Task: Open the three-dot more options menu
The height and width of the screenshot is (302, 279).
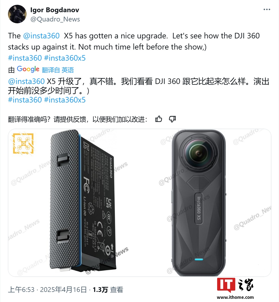Action: (x=267, y=10)
